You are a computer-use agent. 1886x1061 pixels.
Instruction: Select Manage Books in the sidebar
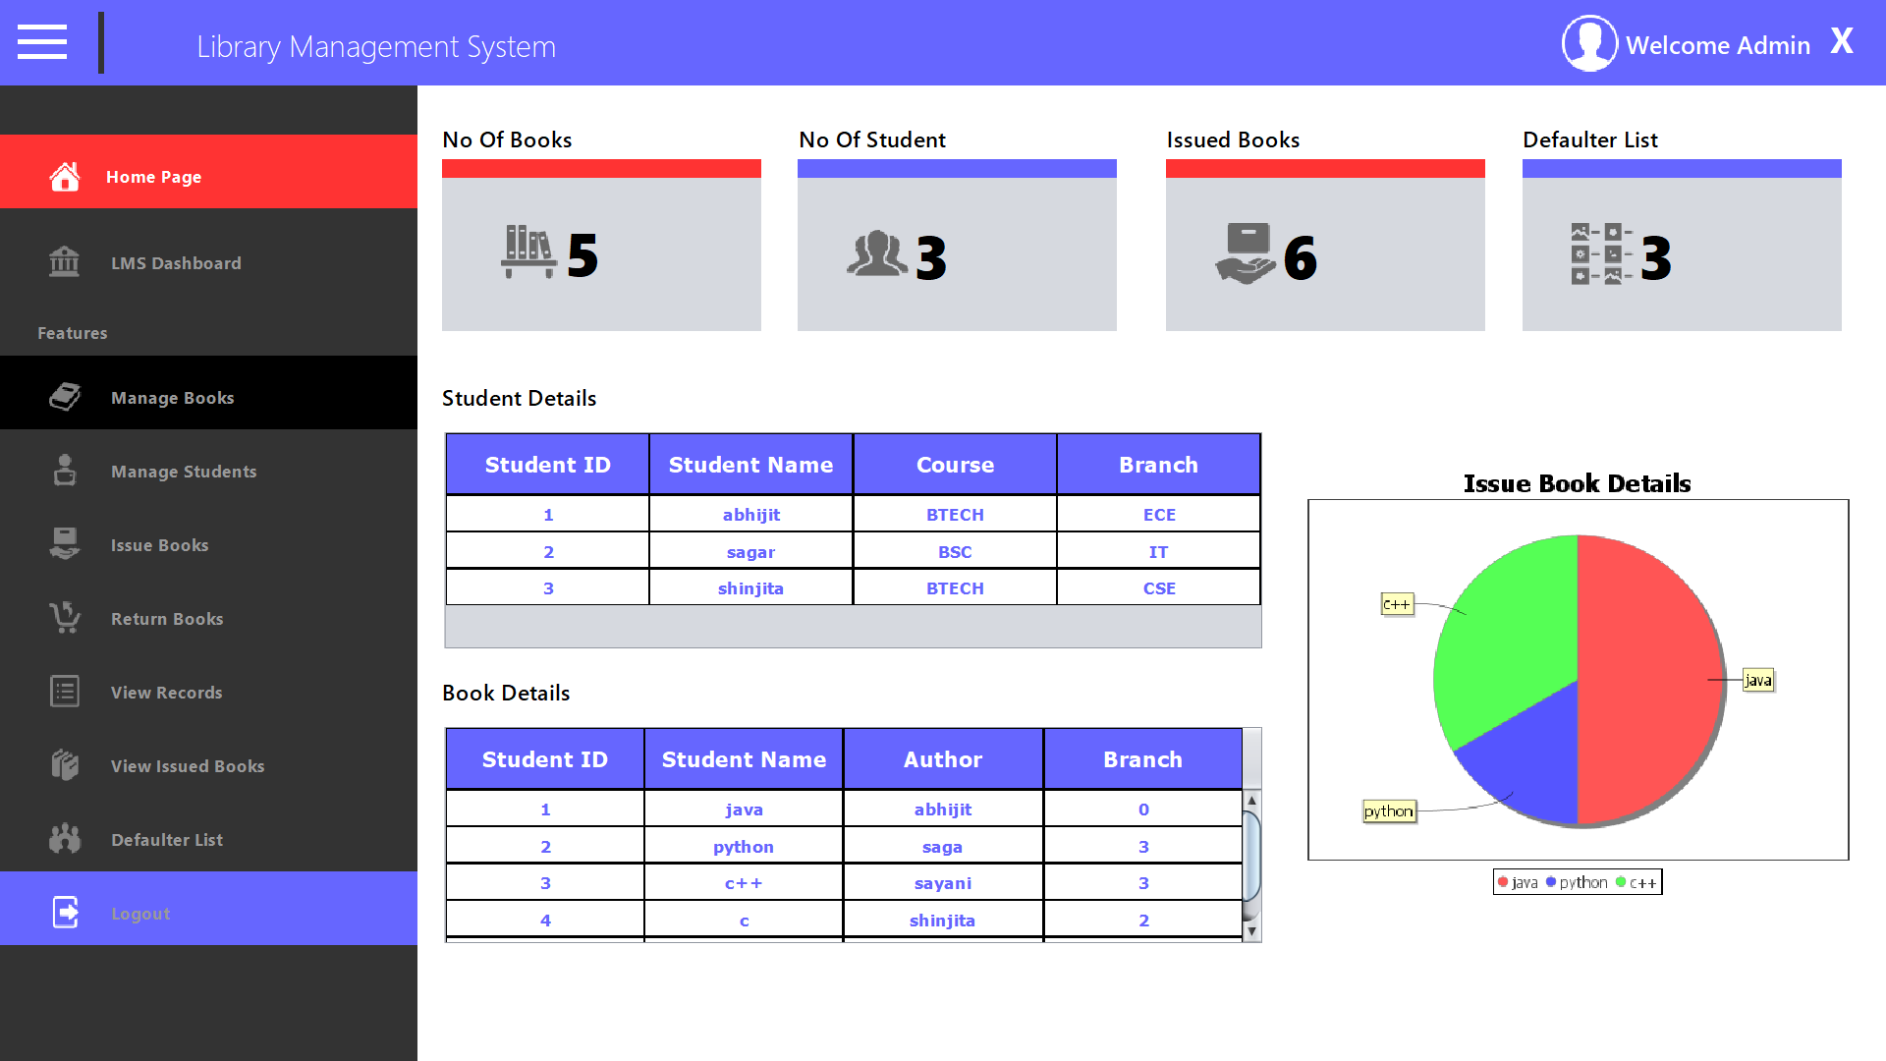[208, 393]
